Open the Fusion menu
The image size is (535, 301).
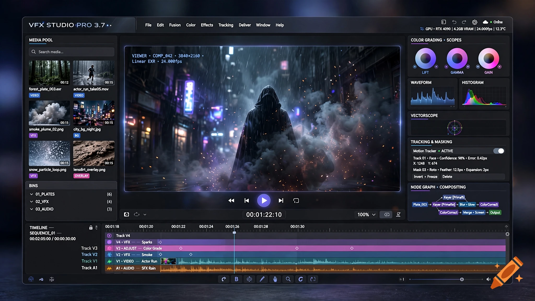175,25
